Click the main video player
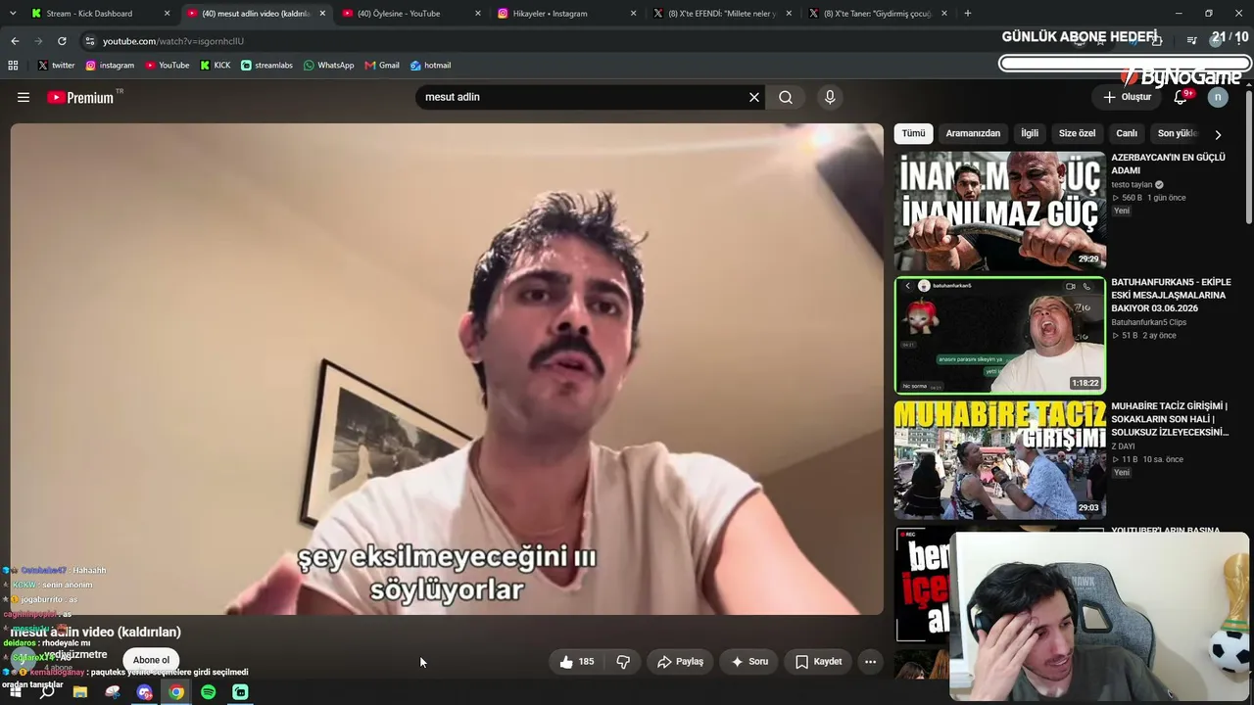Image resolution: width=1254 pixels, height=705 pixels. point(447,369)
